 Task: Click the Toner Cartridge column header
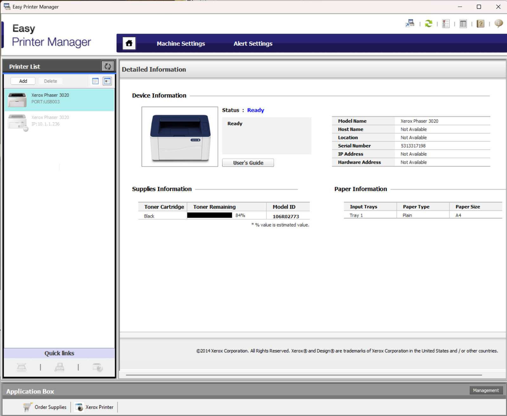coord(163,207)
